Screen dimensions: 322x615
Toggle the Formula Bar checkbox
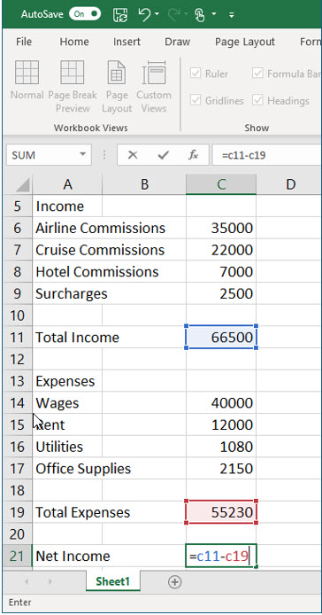click(x=257, y=74)
